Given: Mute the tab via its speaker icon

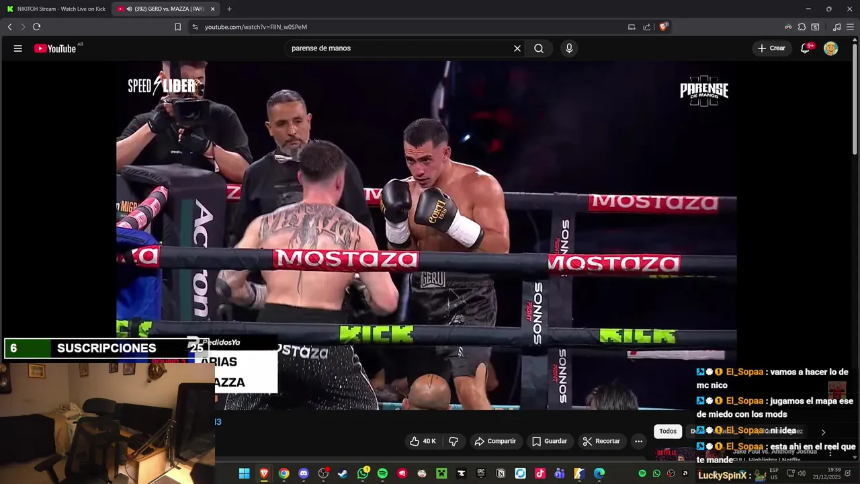Looking at the screenshot, I should (x=129, y=9).
